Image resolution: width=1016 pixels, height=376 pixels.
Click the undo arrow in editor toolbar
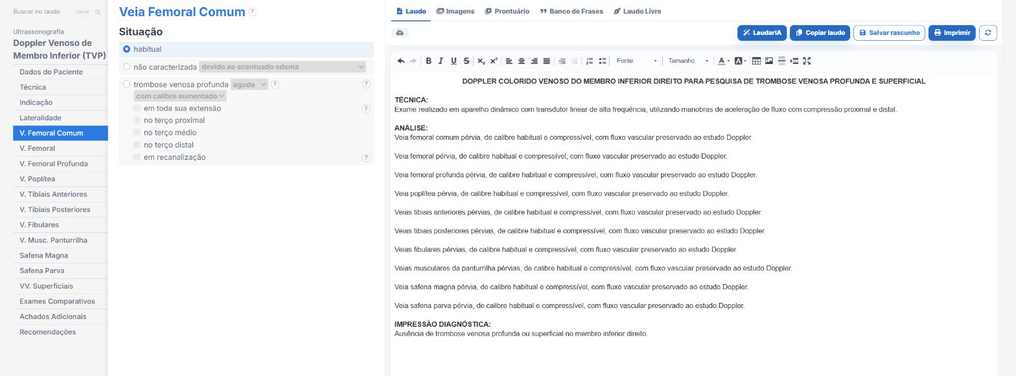400,61
